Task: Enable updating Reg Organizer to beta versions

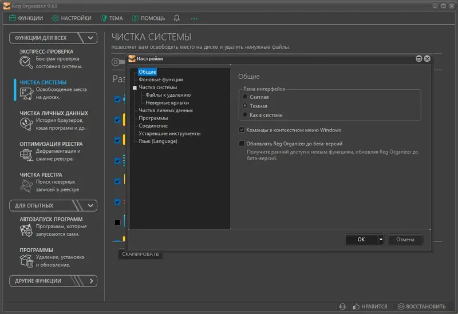Action: [242, 144]
